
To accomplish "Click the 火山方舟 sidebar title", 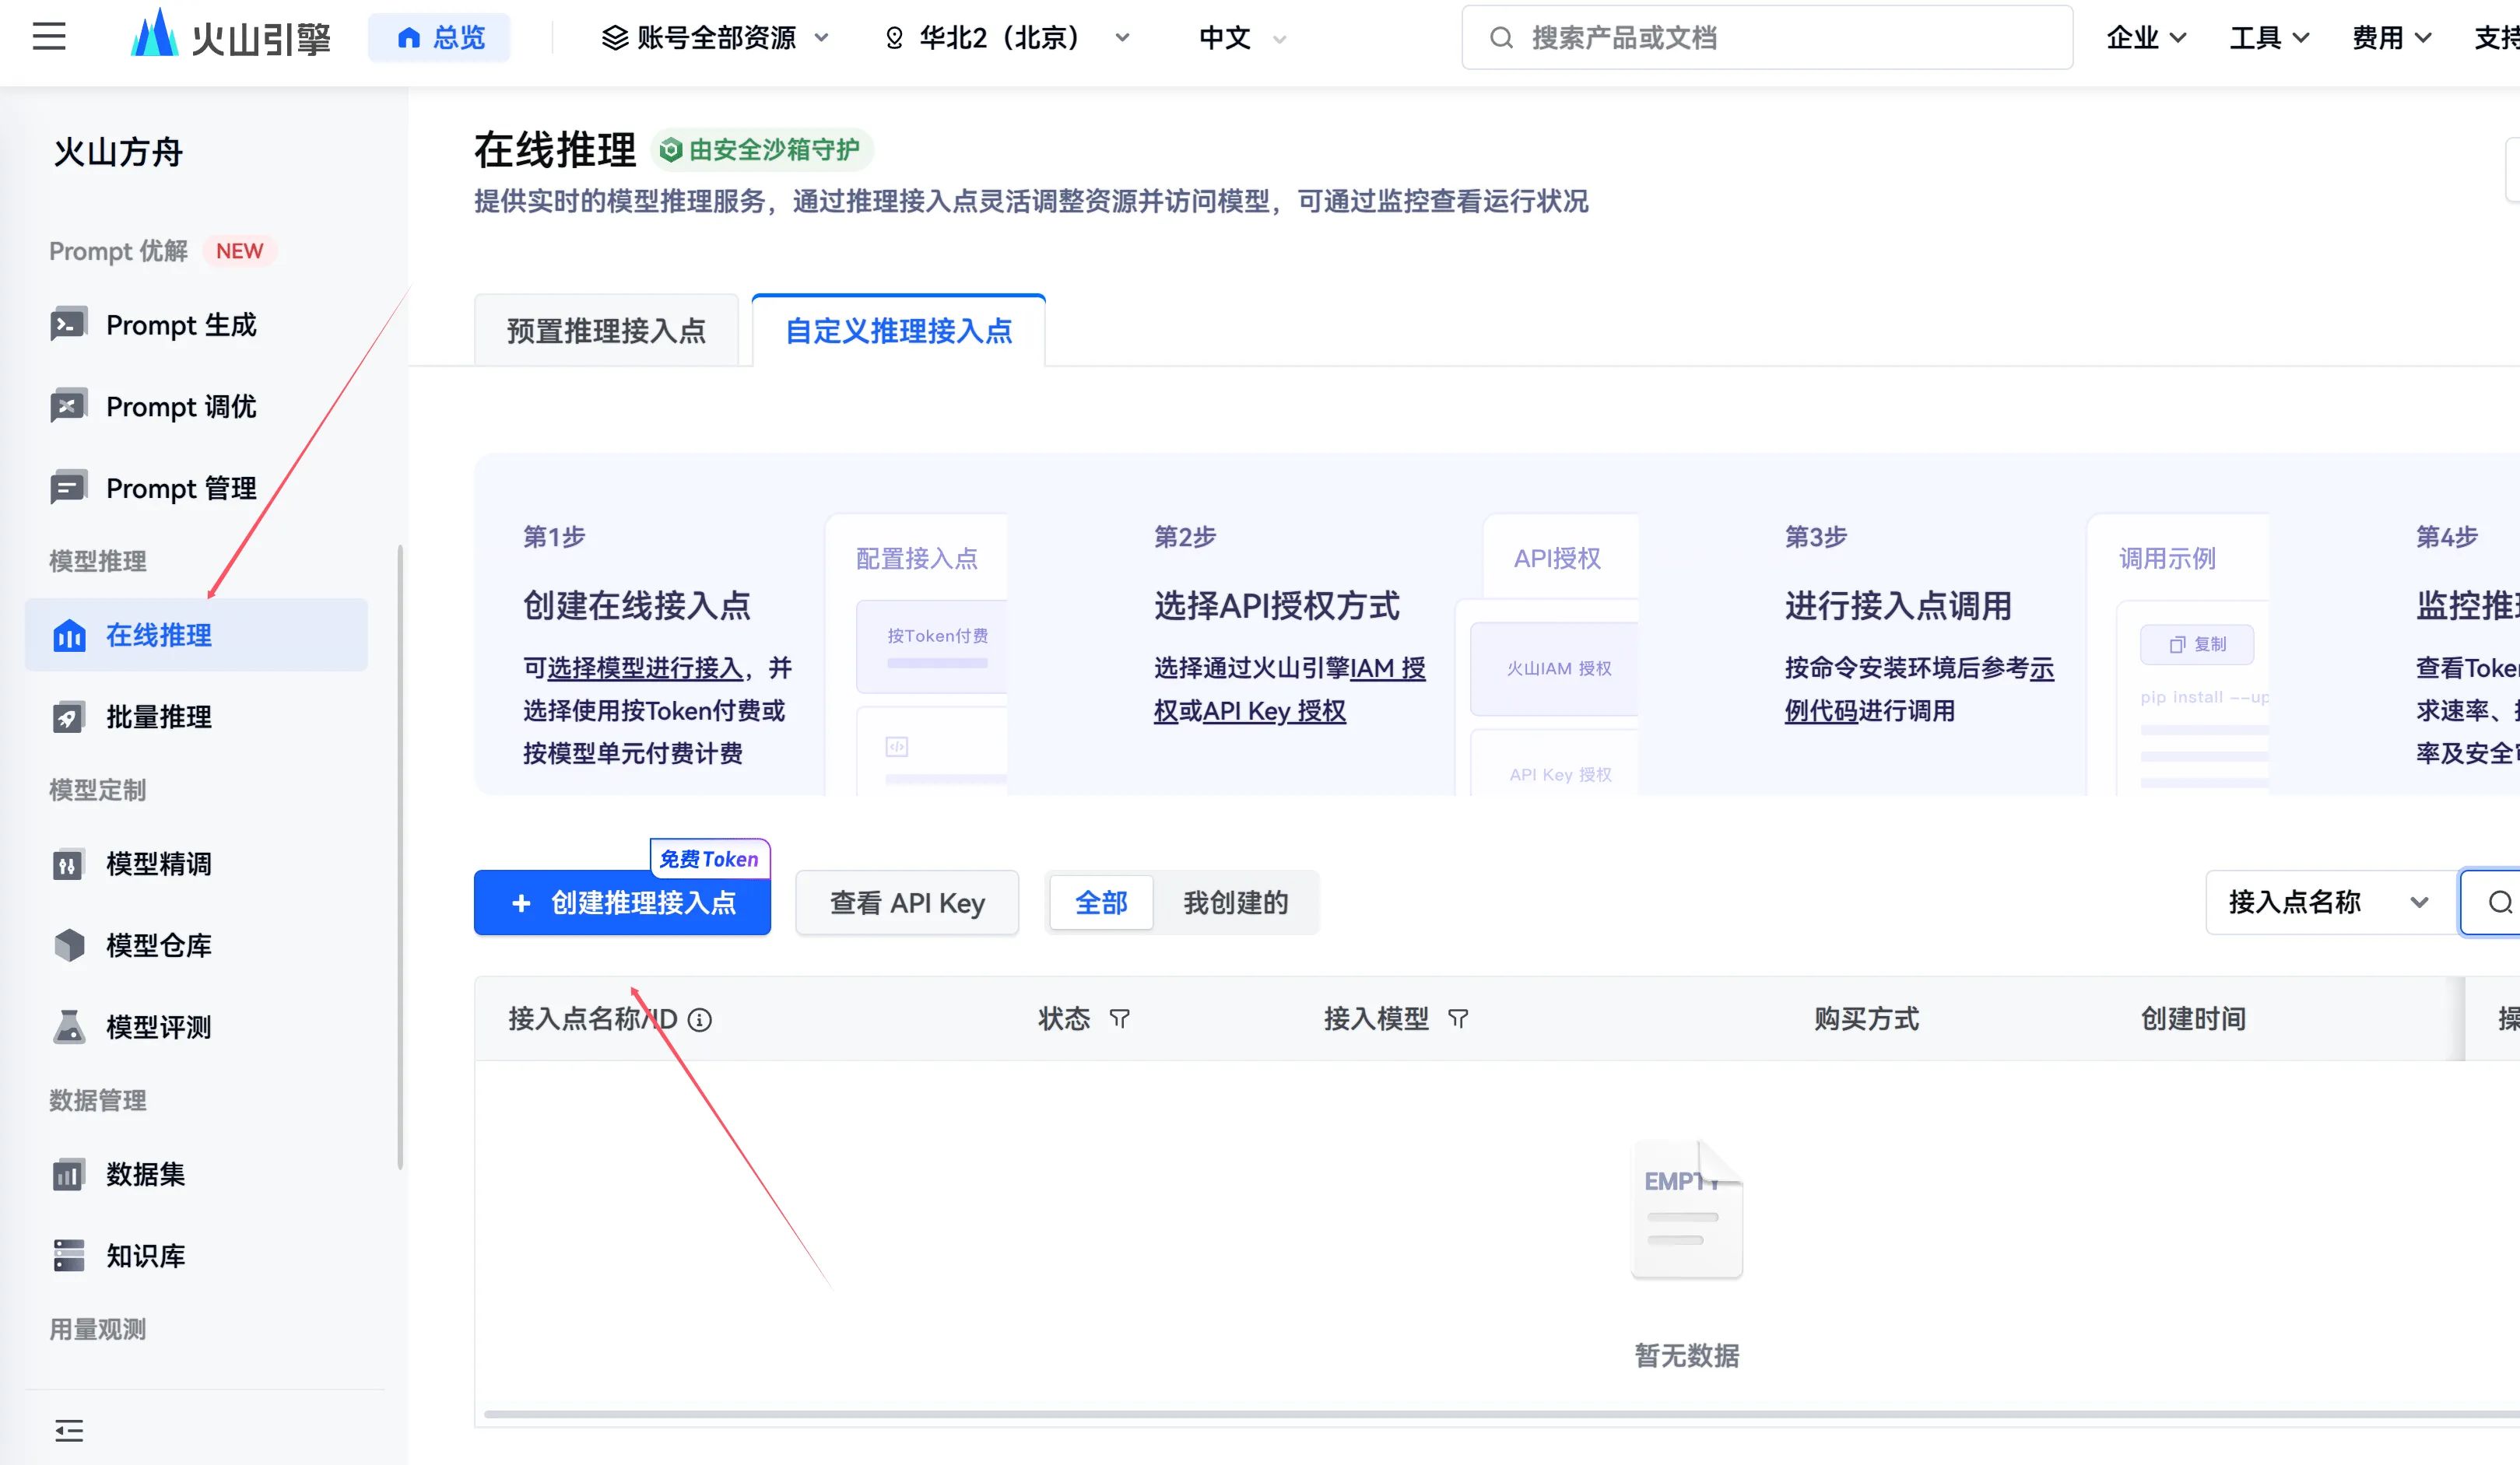I will (118, 153).
